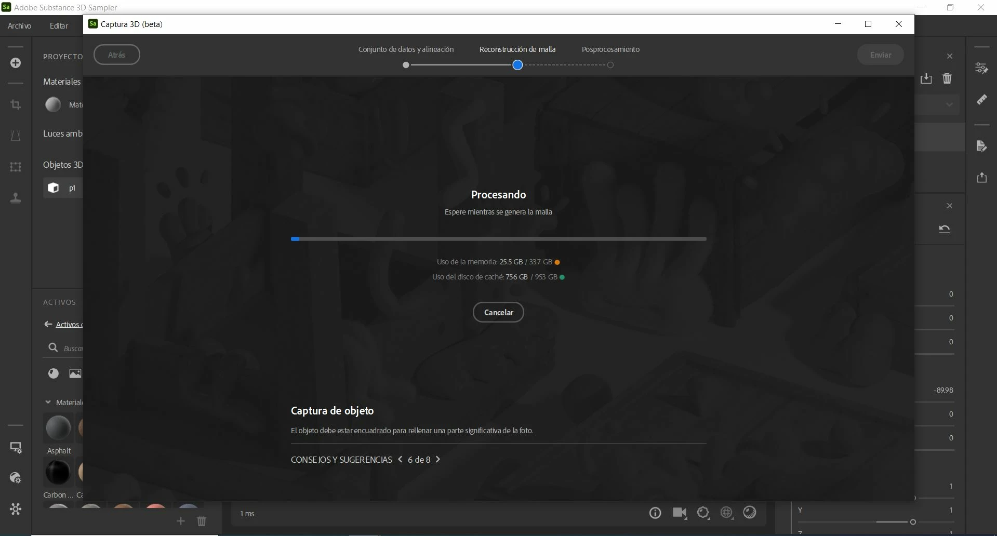Viewport: 997px width, 536px height.
Task: Select Posprocesamiento step
Action: click(x=610, y=49)
